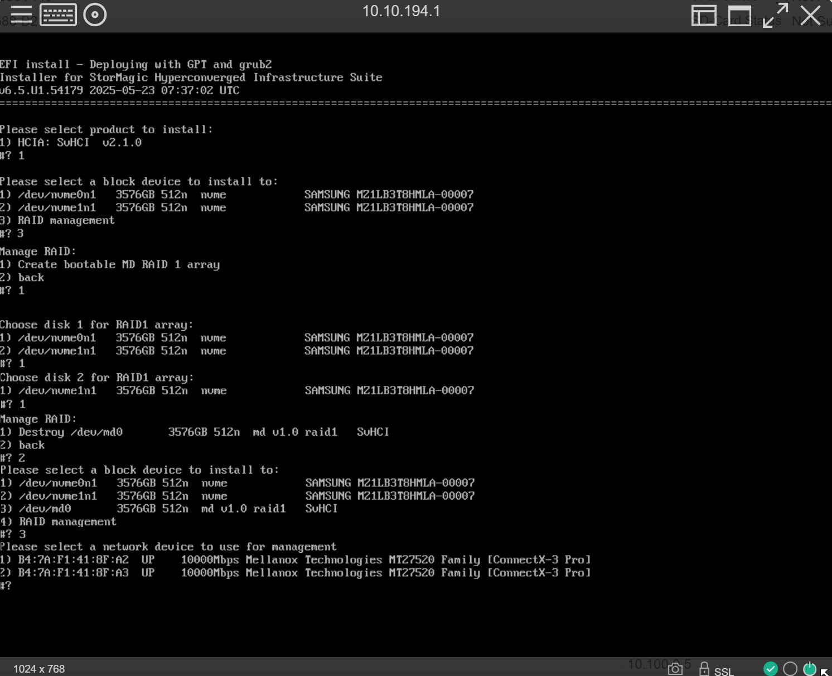Click the 'Destroy /dev/md0' option line
The height and width of the screenshot is (676, 832).
(195, 432)
